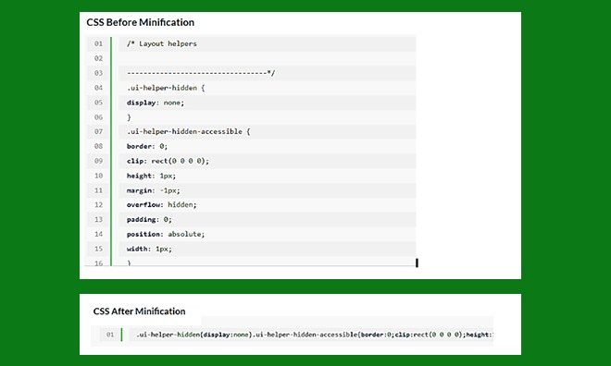Click the 'CSS After Minification' heading
This screenshot has width=611, height=366.
[x=139, y=311]
